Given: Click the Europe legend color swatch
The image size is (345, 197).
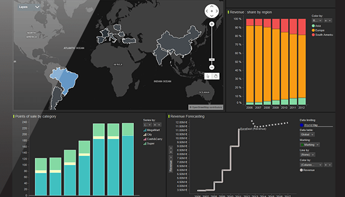Looking at the screenshot, I should [313, 30].
